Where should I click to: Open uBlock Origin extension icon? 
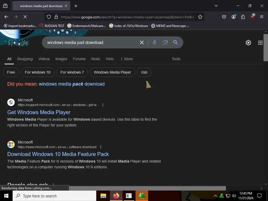253,16
